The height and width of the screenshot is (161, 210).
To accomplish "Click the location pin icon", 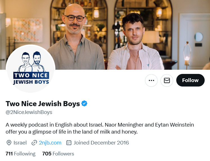I will [9, 143].
